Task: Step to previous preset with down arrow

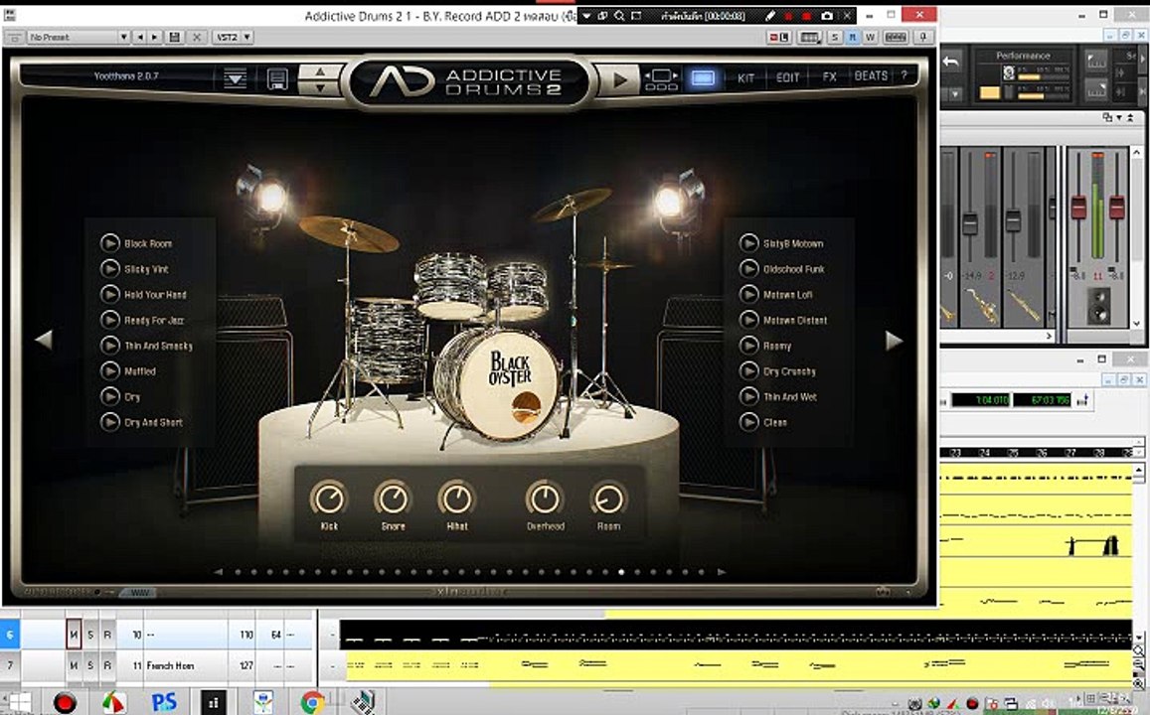Action: 320,87
